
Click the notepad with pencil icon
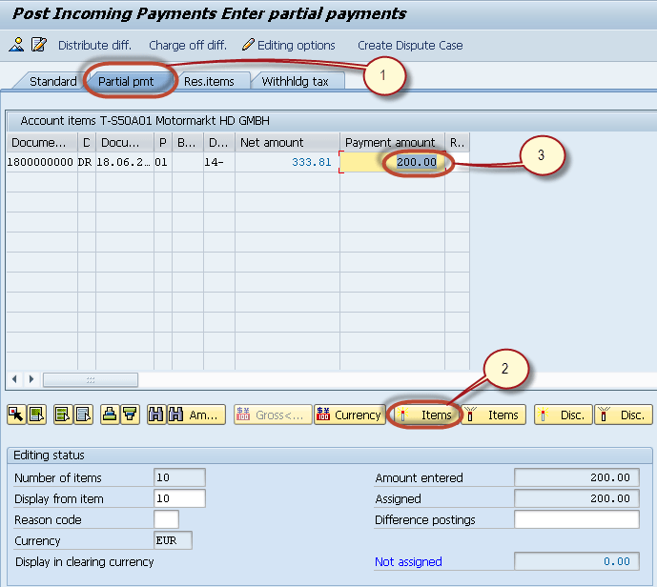[38, 45]
